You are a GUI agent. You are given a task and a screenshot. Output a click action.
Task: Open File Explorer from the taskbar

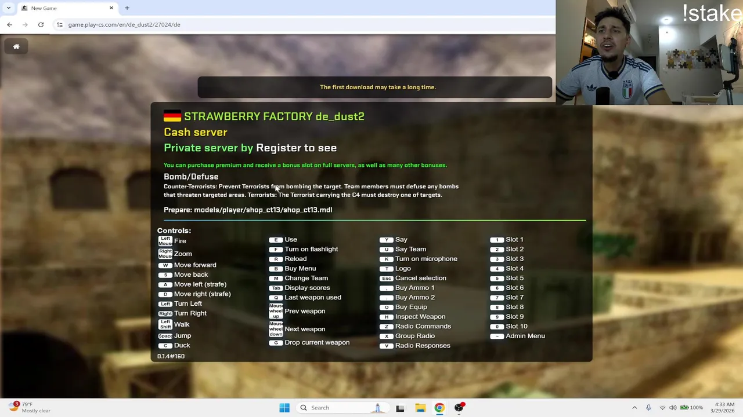[x=420, y=408]
